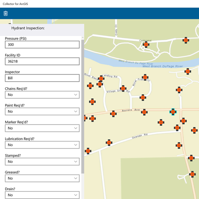Click the Facility ID input field
The width and height of the screenshot is (199, 199).
tap(42, 61)
